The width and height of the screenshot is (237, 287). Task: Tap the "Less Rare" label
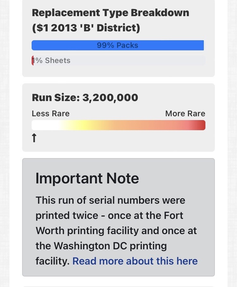[x=51, y=114]
